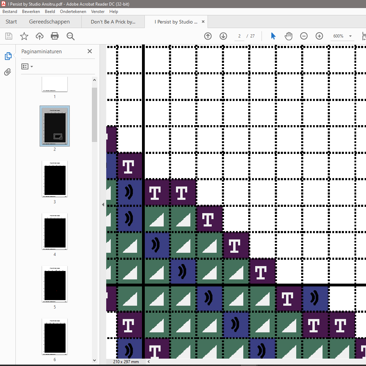Viewport: 366px width, 366px height.
Task: Go to next page arrow
Action: [223, 36]
